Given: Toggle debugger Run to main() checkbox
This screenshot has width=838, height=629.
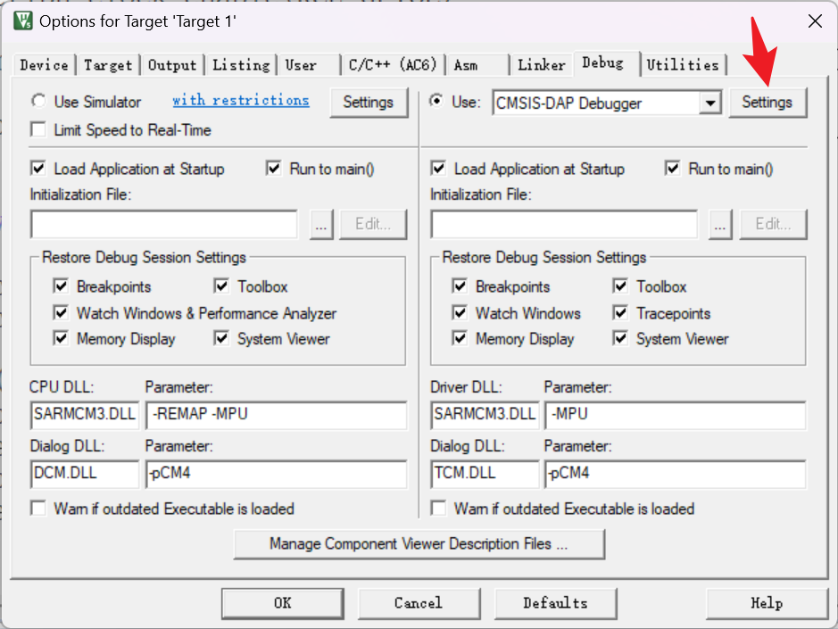Looking at the screenshot, I should 672,169.
